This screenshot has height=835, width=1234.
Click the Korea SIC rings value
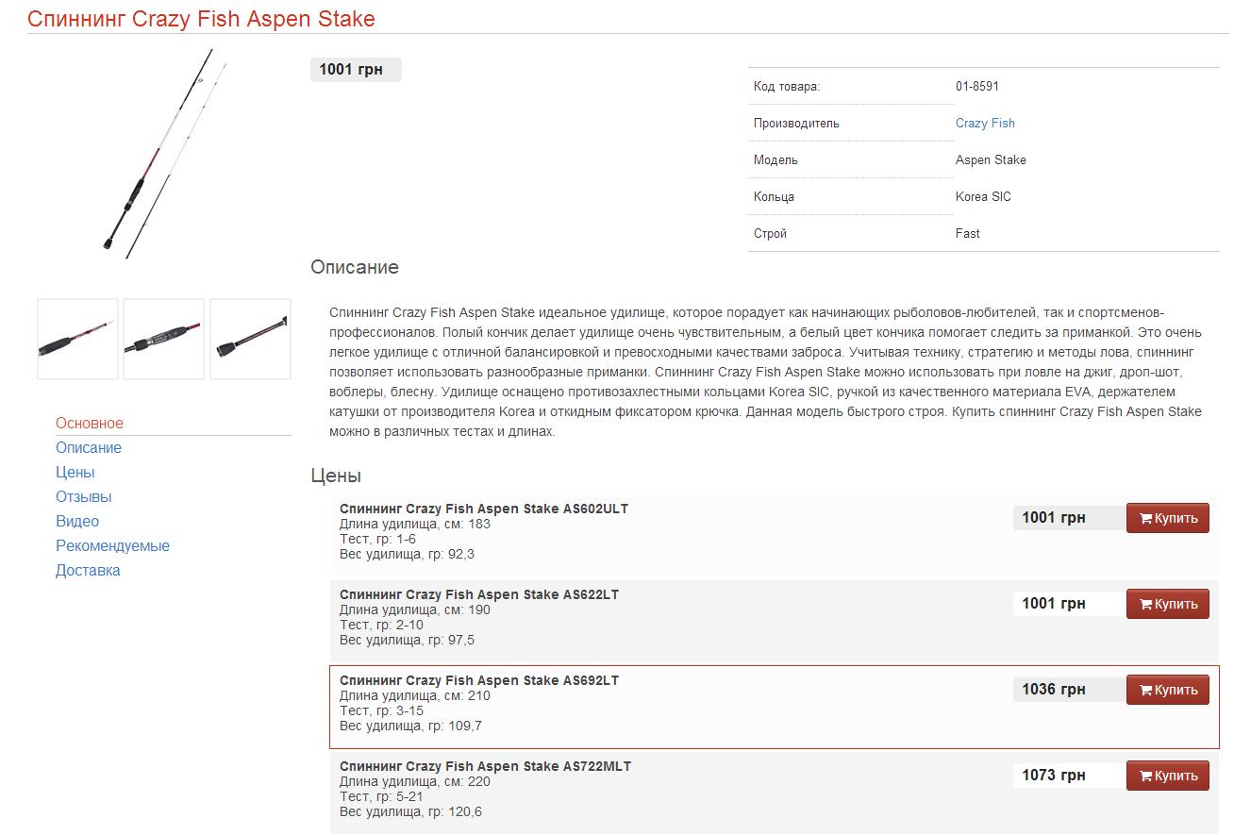[983, 196]
